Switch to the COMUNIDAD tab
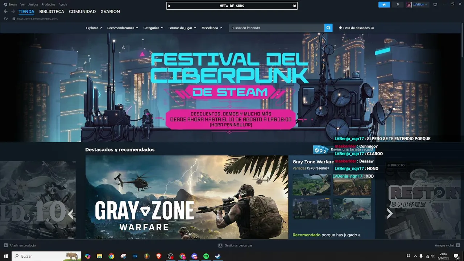This screenshot has width=464, height=261. pos(82,12)
